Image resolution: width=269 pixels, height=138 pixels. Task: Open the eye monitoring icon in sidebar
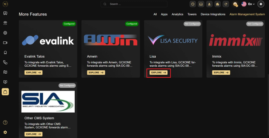pyautogui.click(x=5, y=23)
